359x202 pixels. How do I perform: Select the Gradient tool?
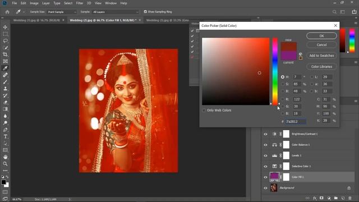click(x=5, y=109)
